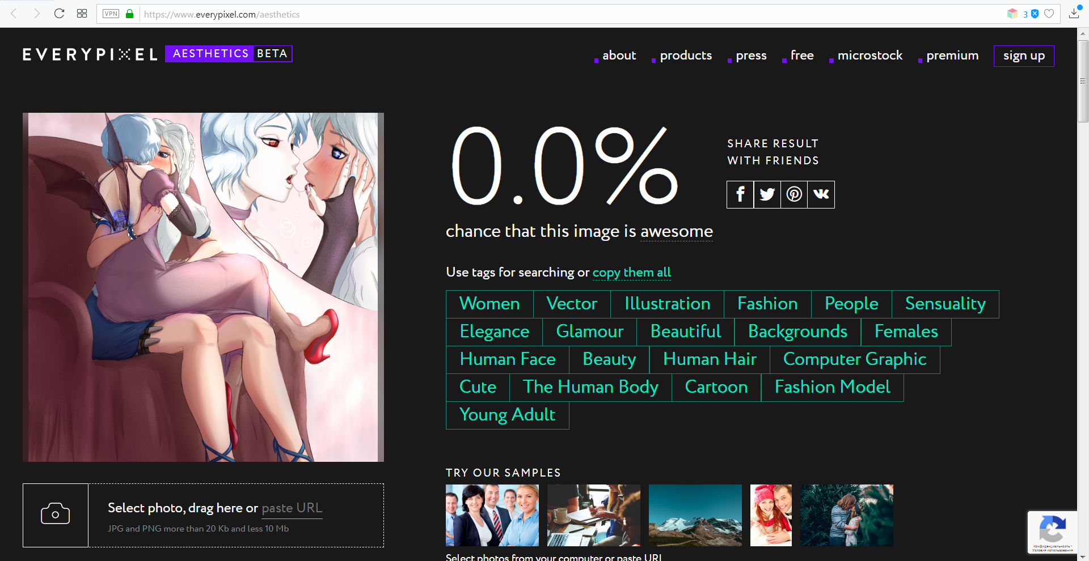
Task: Click the reCAPTCHA badge
Action: tap(1052, 532)
